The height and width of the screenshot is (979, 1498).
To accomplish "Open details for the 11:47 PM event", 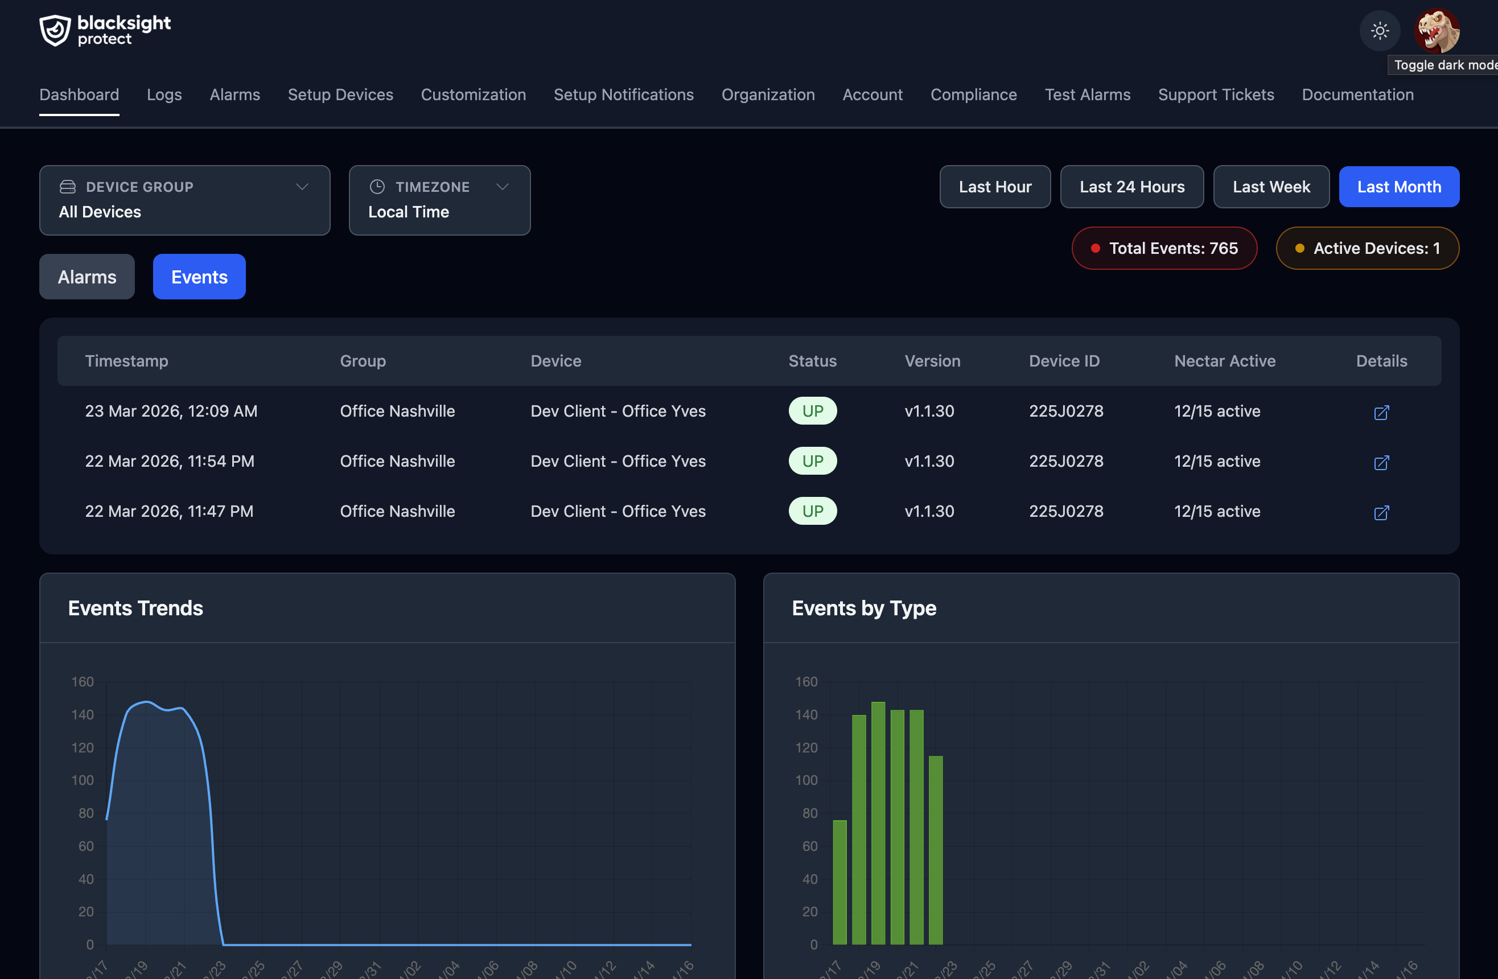I will click(1382, 513).
